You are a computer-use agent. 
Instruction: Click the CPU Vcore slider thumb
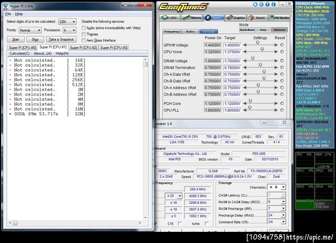tap(262, 49)
